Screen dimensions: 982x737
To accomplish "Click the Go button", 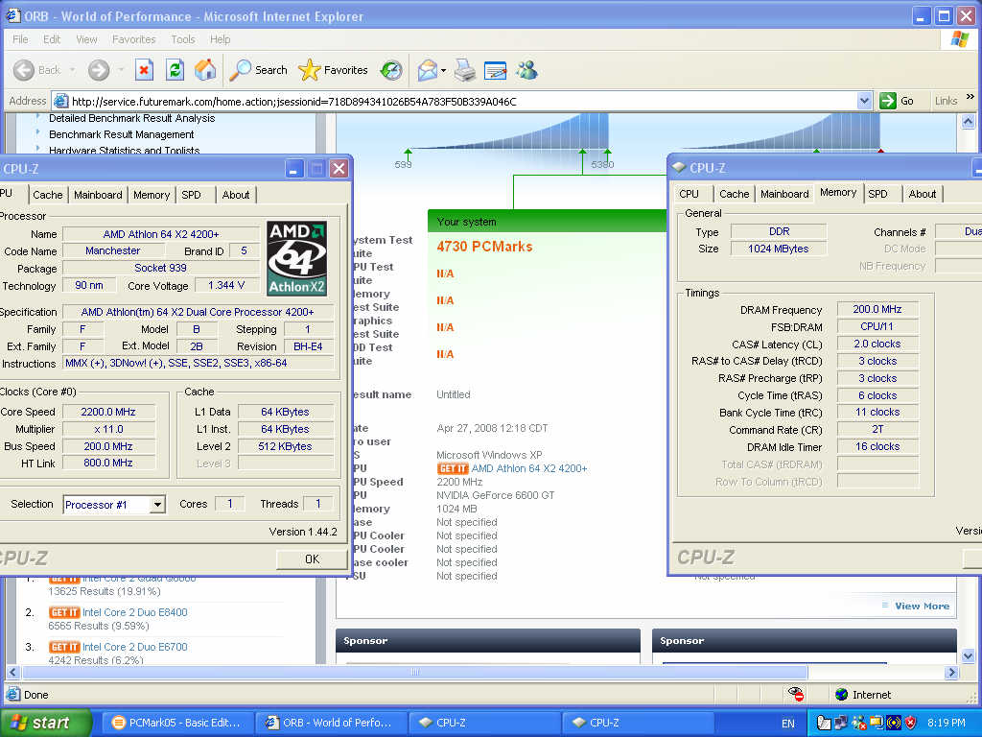I will click(897, 101).
